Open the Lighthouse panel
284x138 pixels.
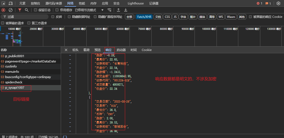point(136,3)
